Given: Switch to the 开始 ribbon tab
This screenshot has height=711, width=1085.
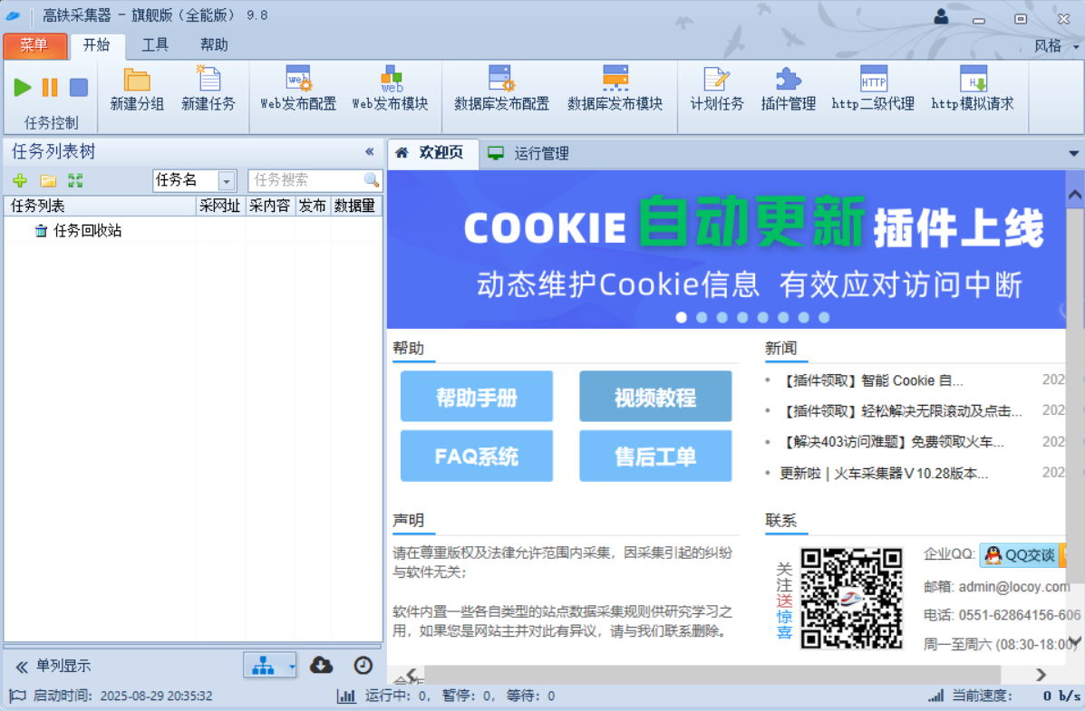Looking at the screenshot, I should (x=97, y=45).
